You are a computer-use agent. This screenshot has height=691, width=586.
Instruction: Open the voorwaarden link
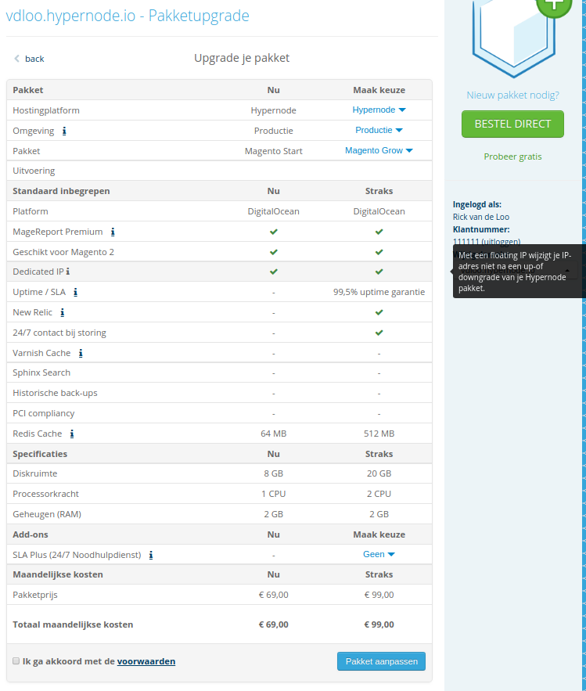(x=146, y=661)
